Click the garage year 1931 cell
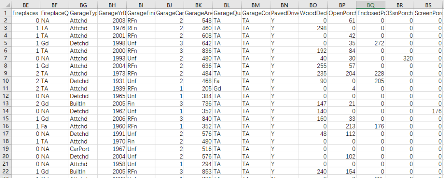 click(112, 80)
